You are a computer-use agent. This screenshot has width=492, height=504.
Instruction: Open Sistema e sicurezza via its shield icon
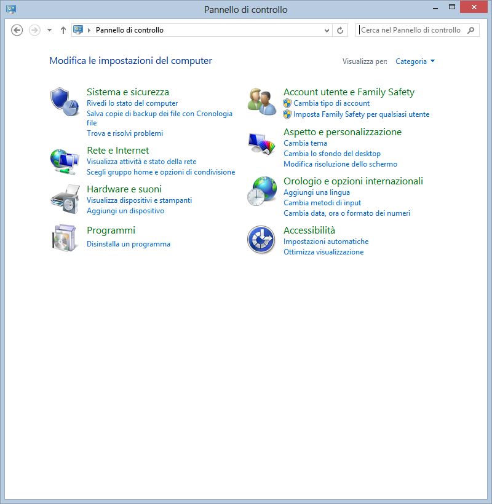(x=61, y=98)
